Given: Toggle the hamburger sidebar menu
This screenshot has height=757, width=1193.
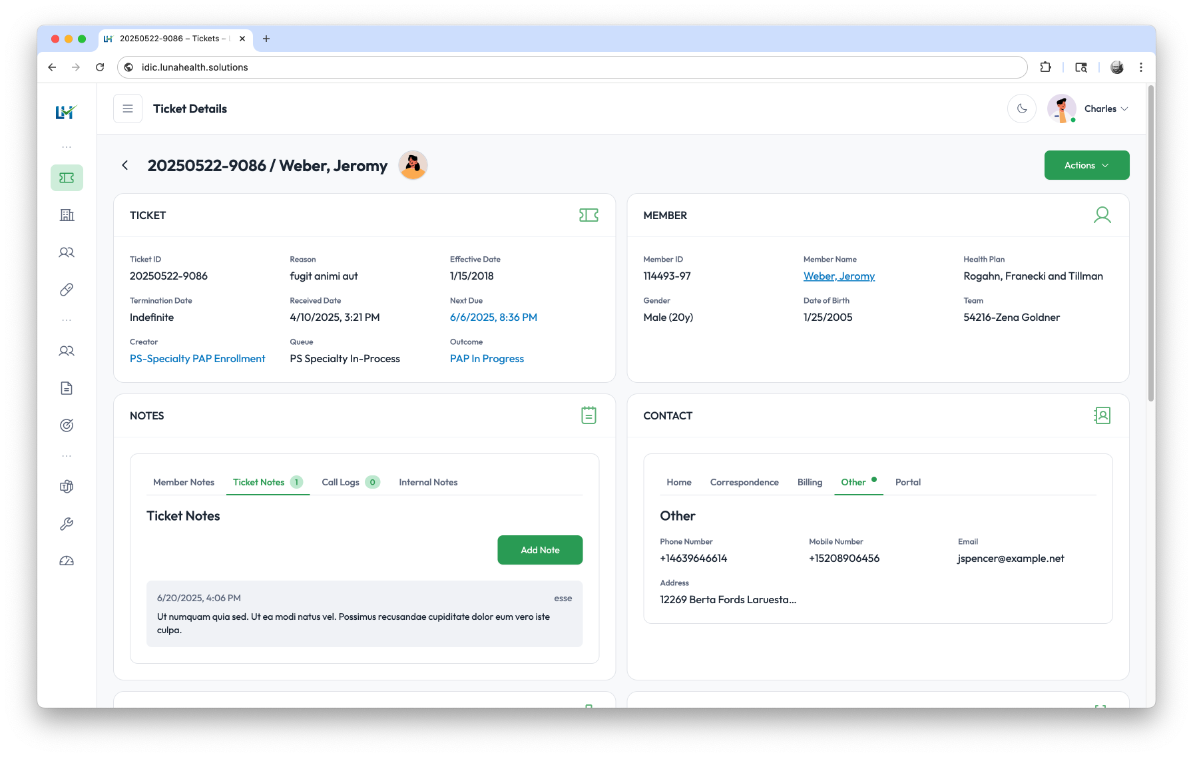Looking at the screenshot, I should pyautogui.click(x=128, y=109).
